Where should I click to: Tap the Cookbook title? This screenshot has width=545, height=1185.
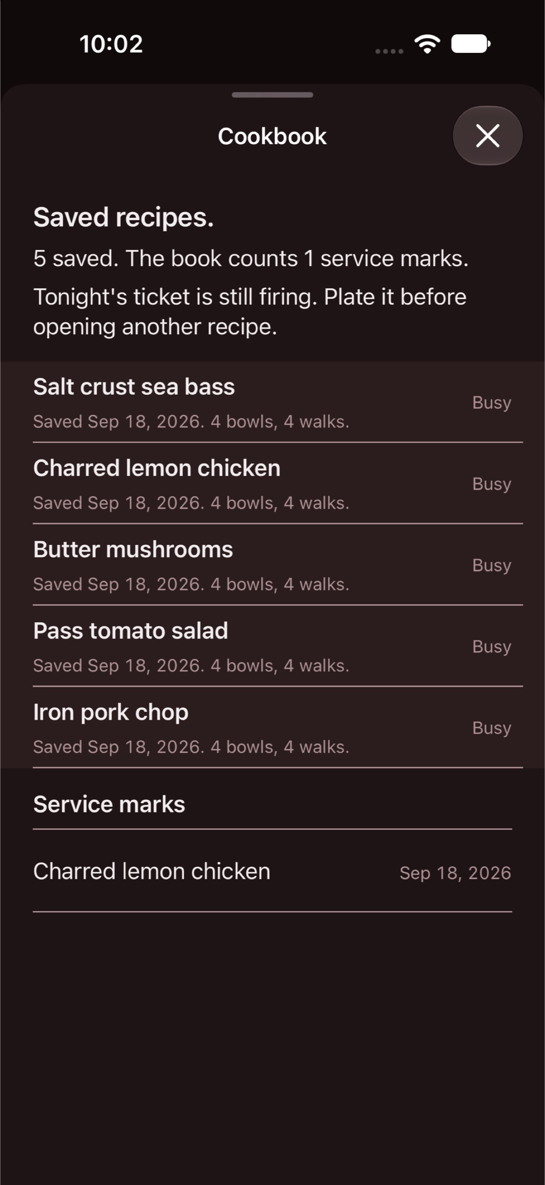tap(273, 136)
